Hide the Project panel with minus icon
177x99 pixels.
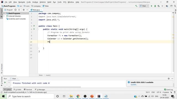pos(27,10)
